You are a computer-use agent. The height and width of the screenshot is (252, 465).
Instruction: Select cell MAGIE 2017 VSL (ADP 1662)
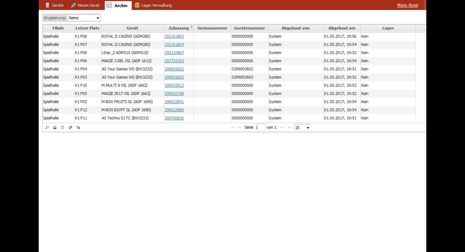click(132, 94)
